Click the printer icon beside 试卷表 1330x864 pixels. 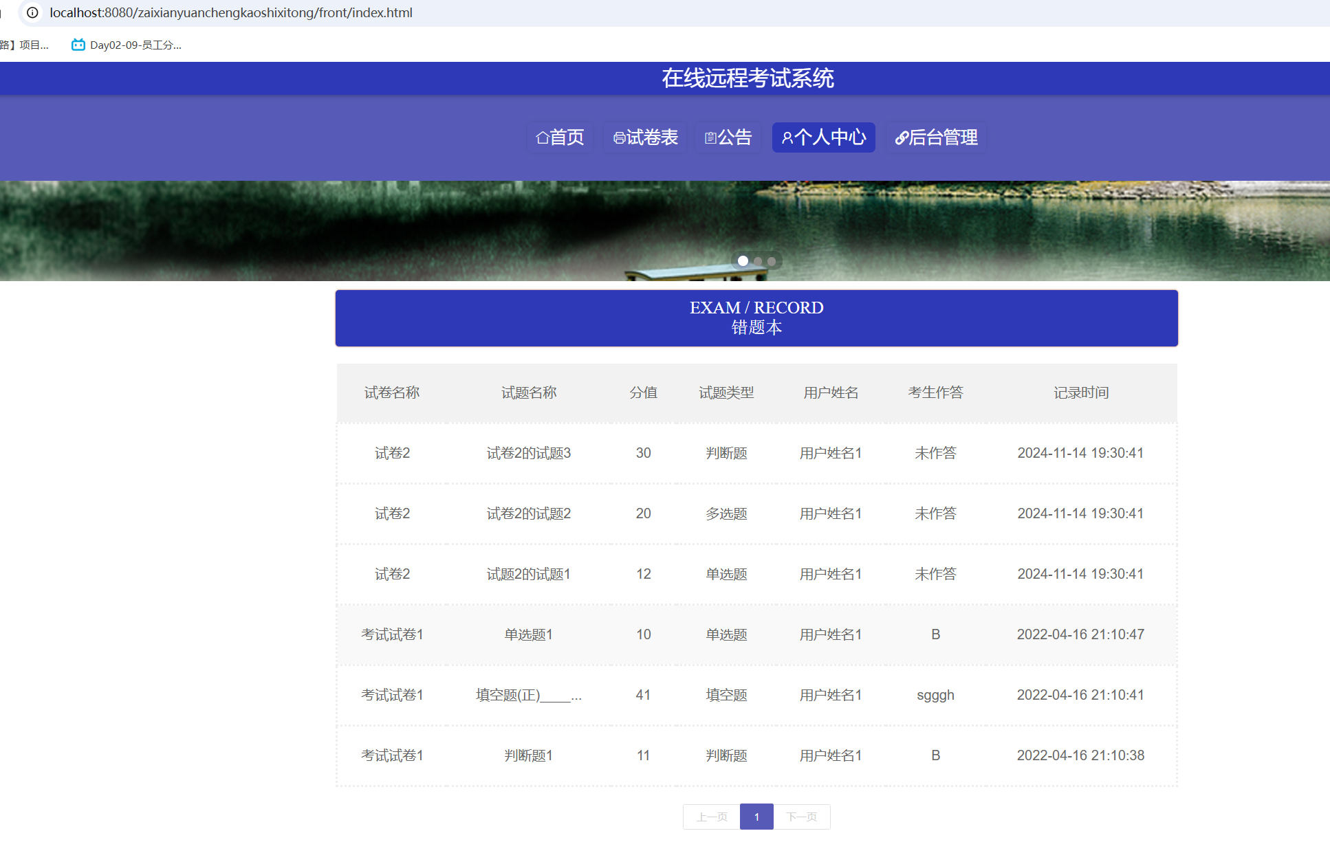point(619,138)
